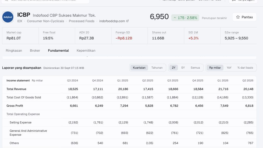This screenshot has width=263, height=148.
Task: Click the Consumer Non-Cyclicals sector label
Action: (x=45, y=21)
